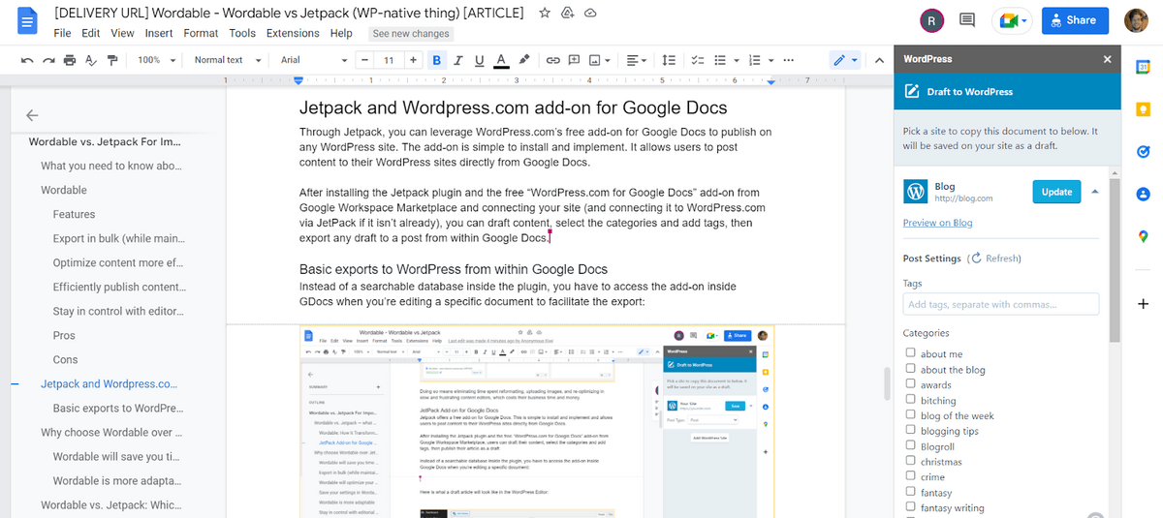Toggle italic formatting

pyautogui.click(x=457, y=60)
